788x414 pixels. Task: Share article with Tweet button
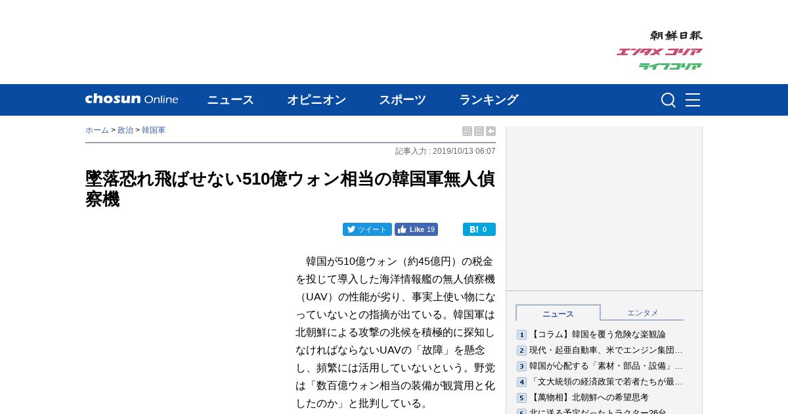click(367, 229)
